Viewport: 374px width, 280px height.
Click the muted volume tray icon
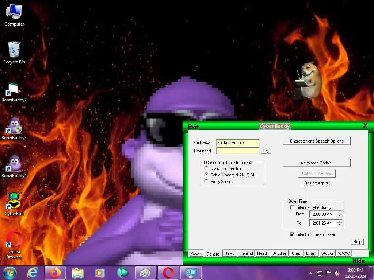click(x=337, y=273)
